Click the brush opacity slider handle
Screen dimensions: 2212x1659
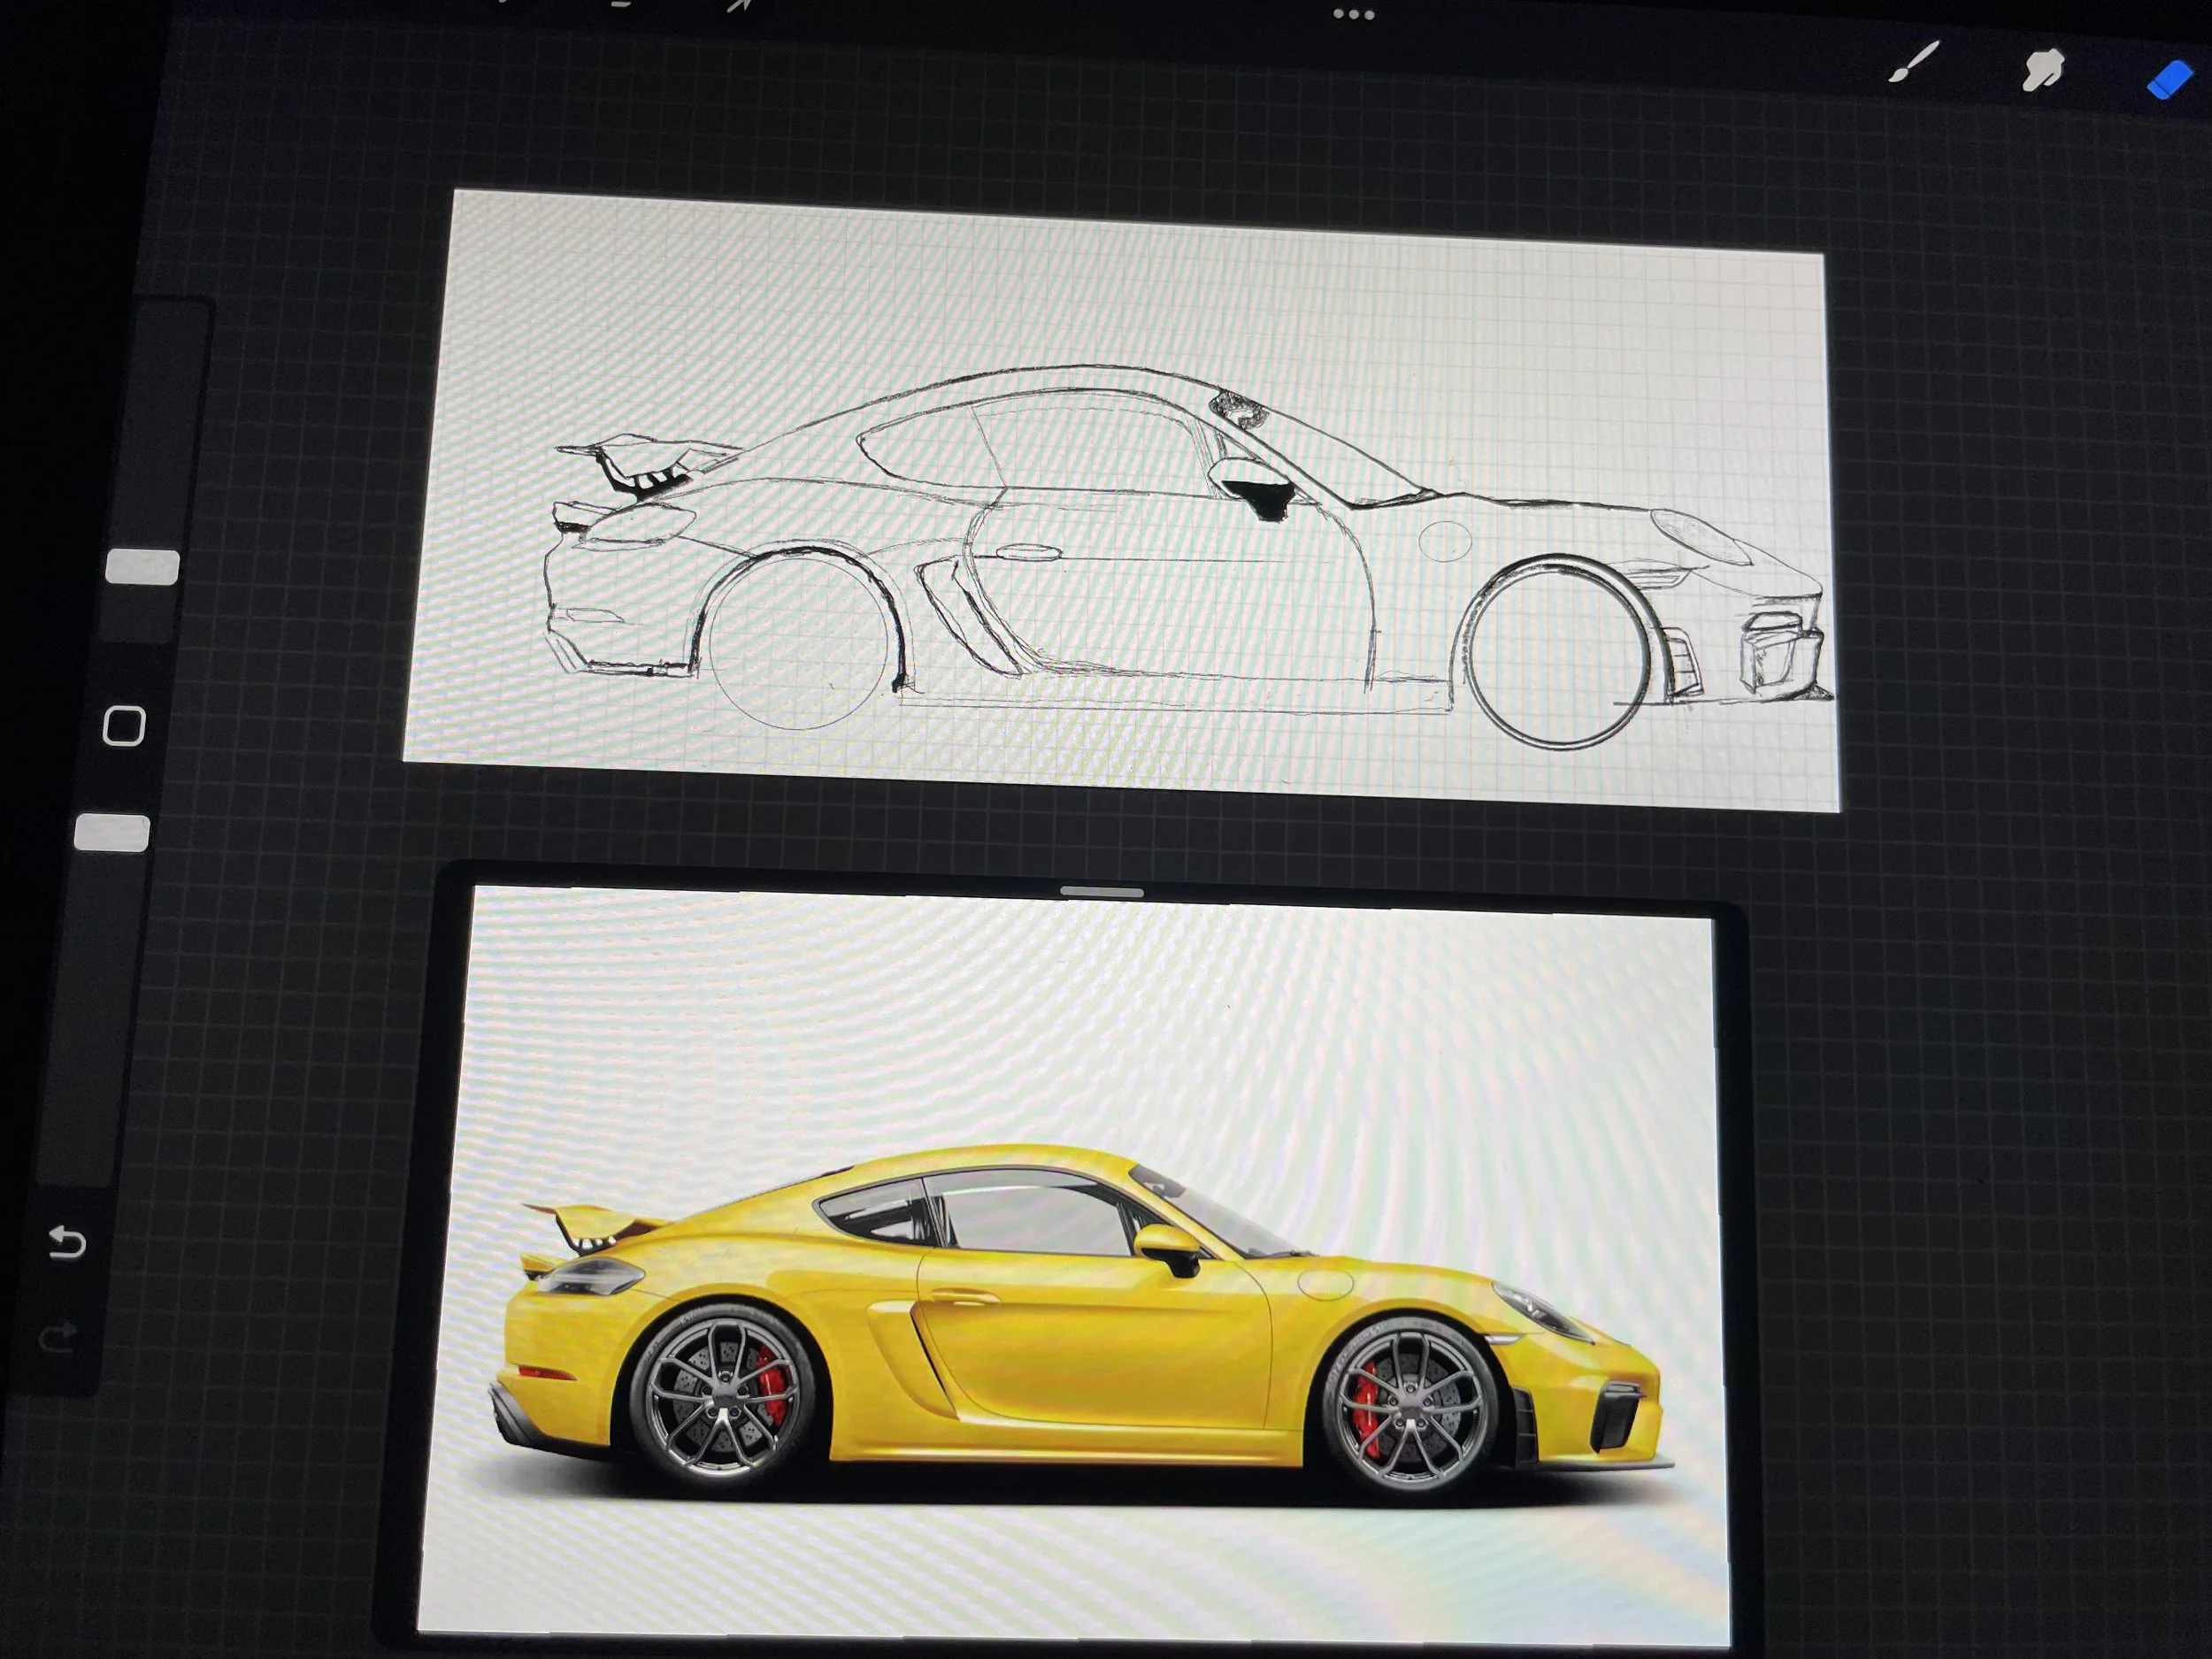pyautogui.click(x=113, y=833)
